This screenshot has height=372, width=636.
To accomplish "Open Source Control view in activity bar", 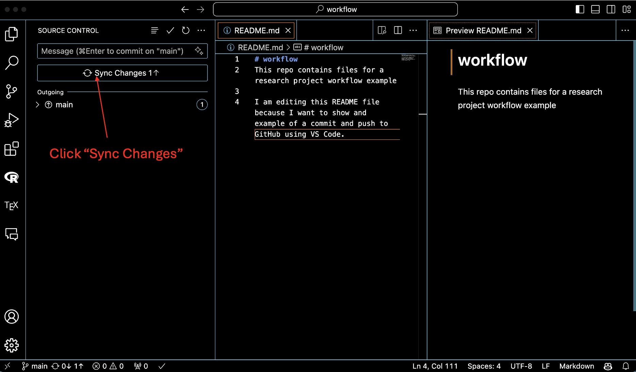I will pyautogui.click(x=12, y=91).
